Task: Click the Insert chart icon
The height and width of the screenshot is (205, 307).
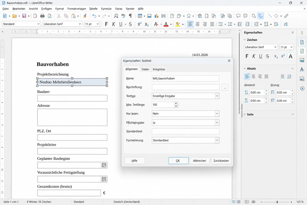Action: tap(156, 16)
